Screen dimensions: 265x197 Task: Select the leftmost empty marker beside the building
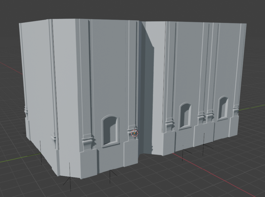pyautogui.click(x=41, y=153)
